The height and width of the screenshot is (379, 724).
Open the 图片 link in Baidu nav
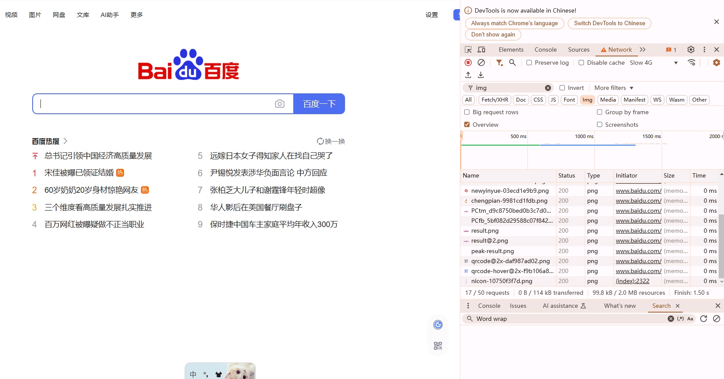(35, 15)
